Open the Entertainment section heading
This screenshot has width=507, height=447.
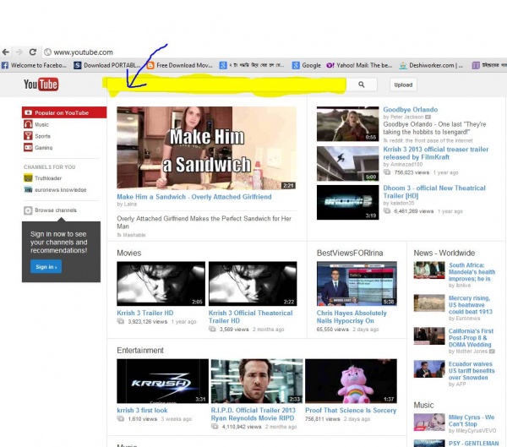(x=140, y=351)
